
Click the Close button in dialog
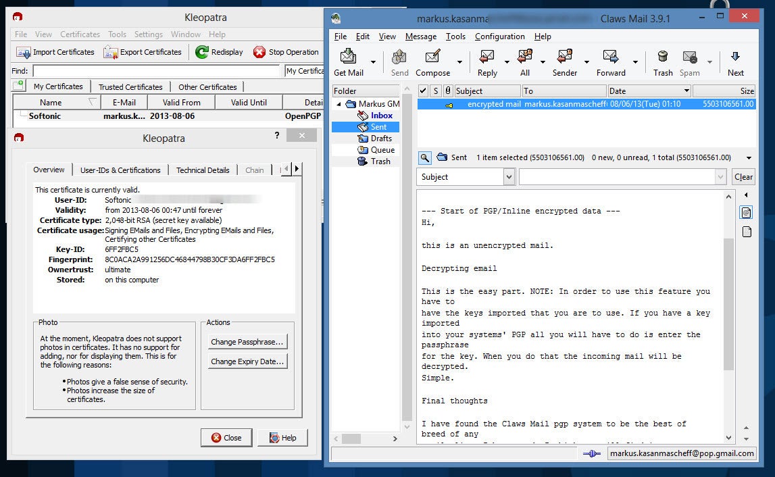pyautogui.click(x=226, y=438)
